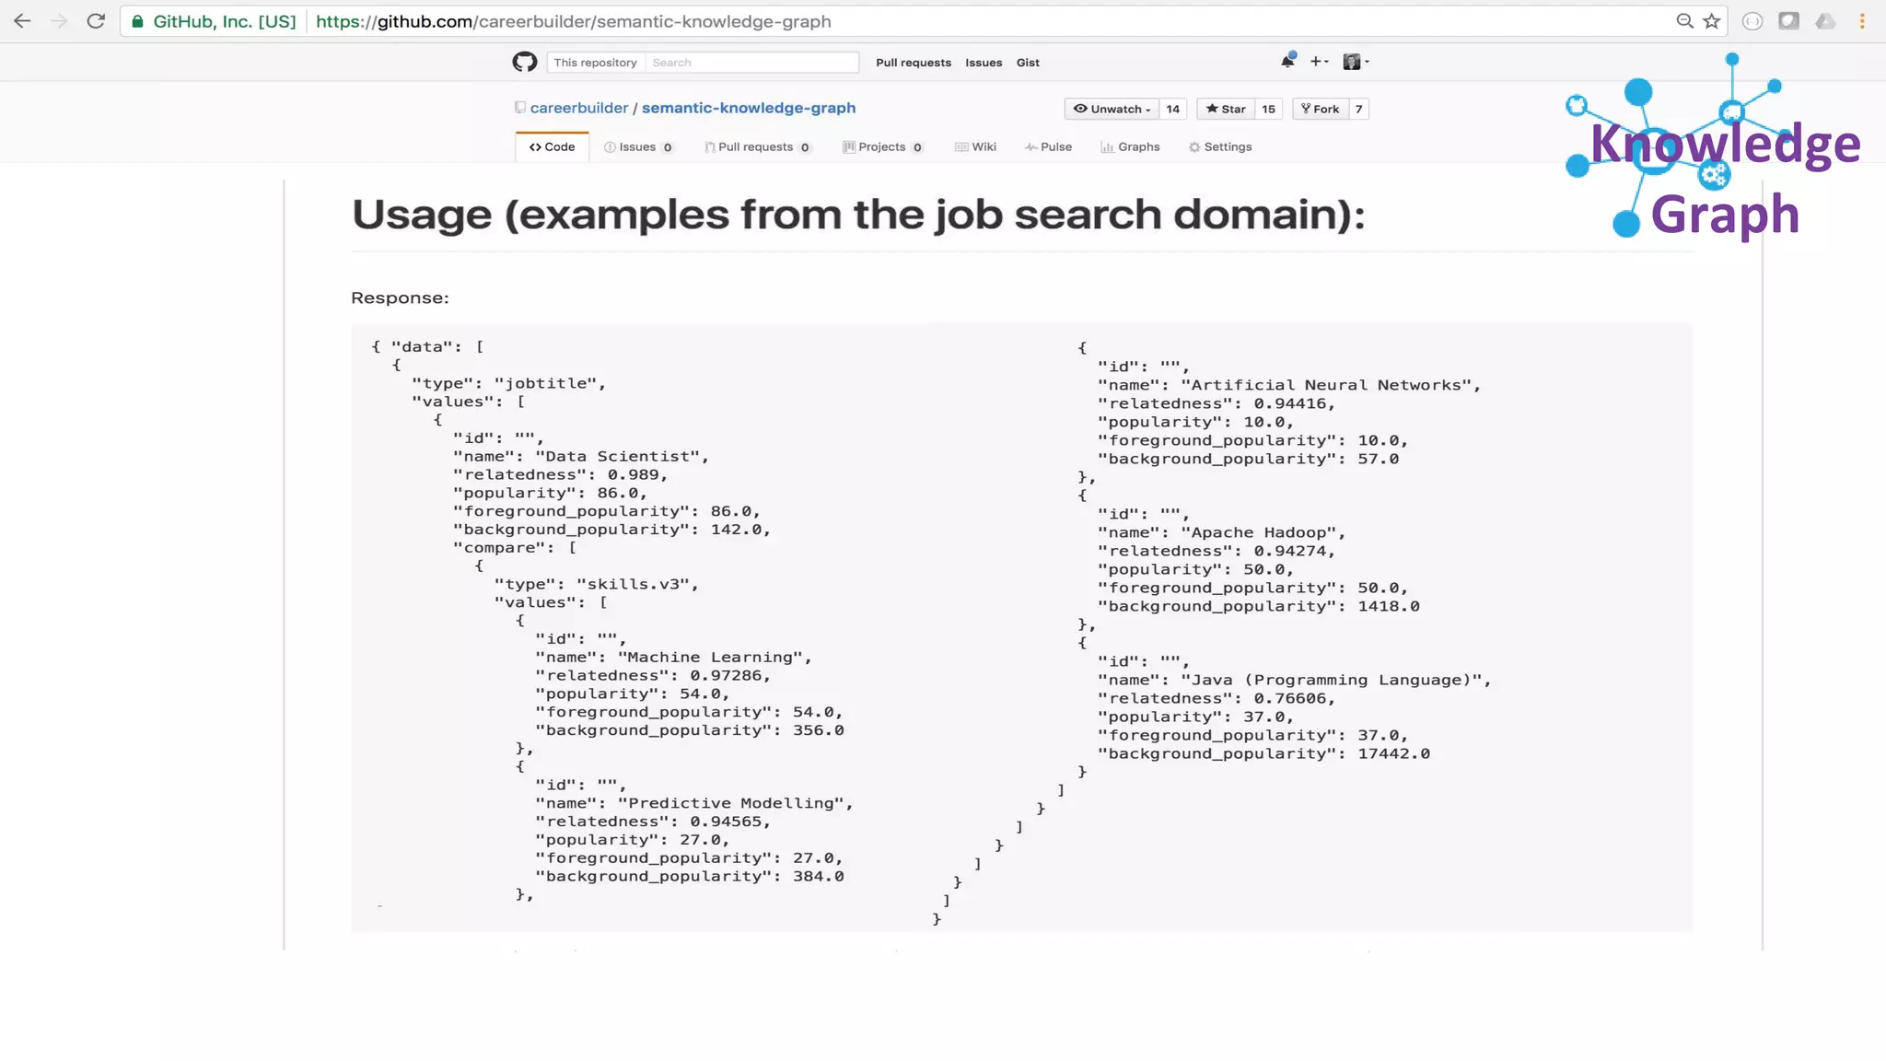Image resolution: width=1886 pixels, height=1061 pixels.
Task: Click the shield extension icon
Action: pyautogui.click(x=1788, y=21)
